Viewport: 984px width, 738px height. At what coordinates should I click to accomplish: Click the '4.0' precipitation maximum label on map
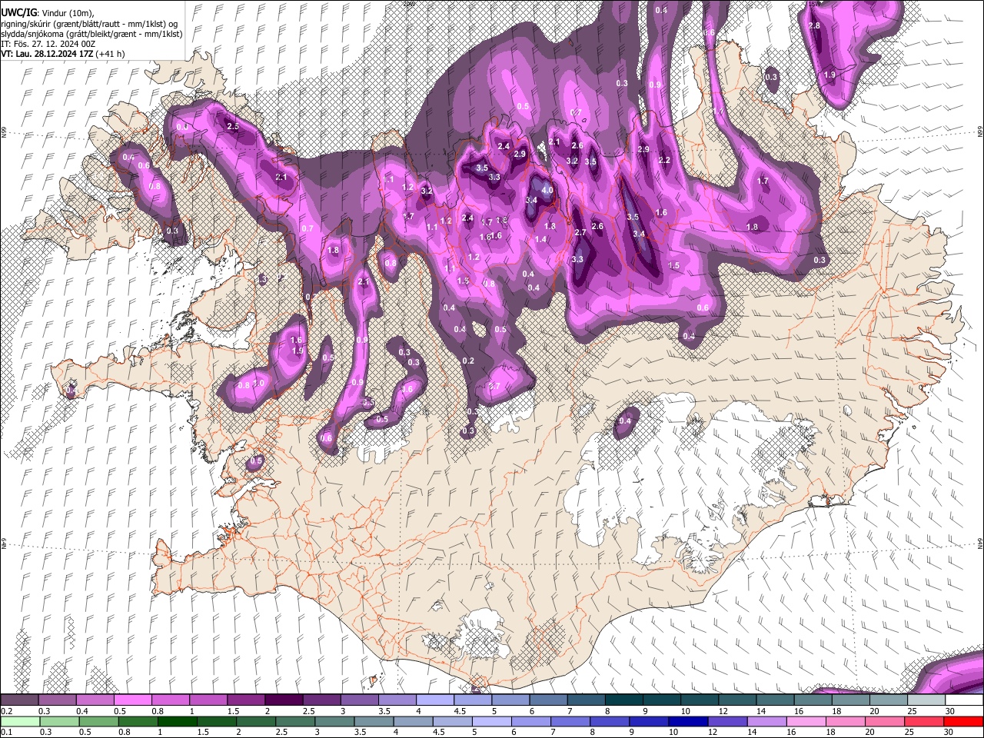(547, 190)
